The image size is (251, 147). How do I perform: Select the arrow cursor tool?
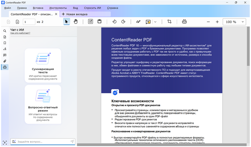click(66, 22)
